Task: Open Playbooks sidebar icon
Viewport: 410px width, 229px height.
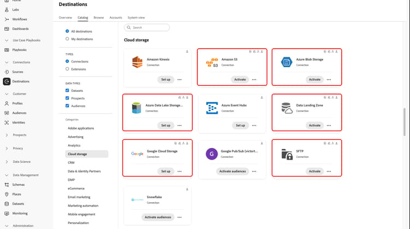Action: 7,50
